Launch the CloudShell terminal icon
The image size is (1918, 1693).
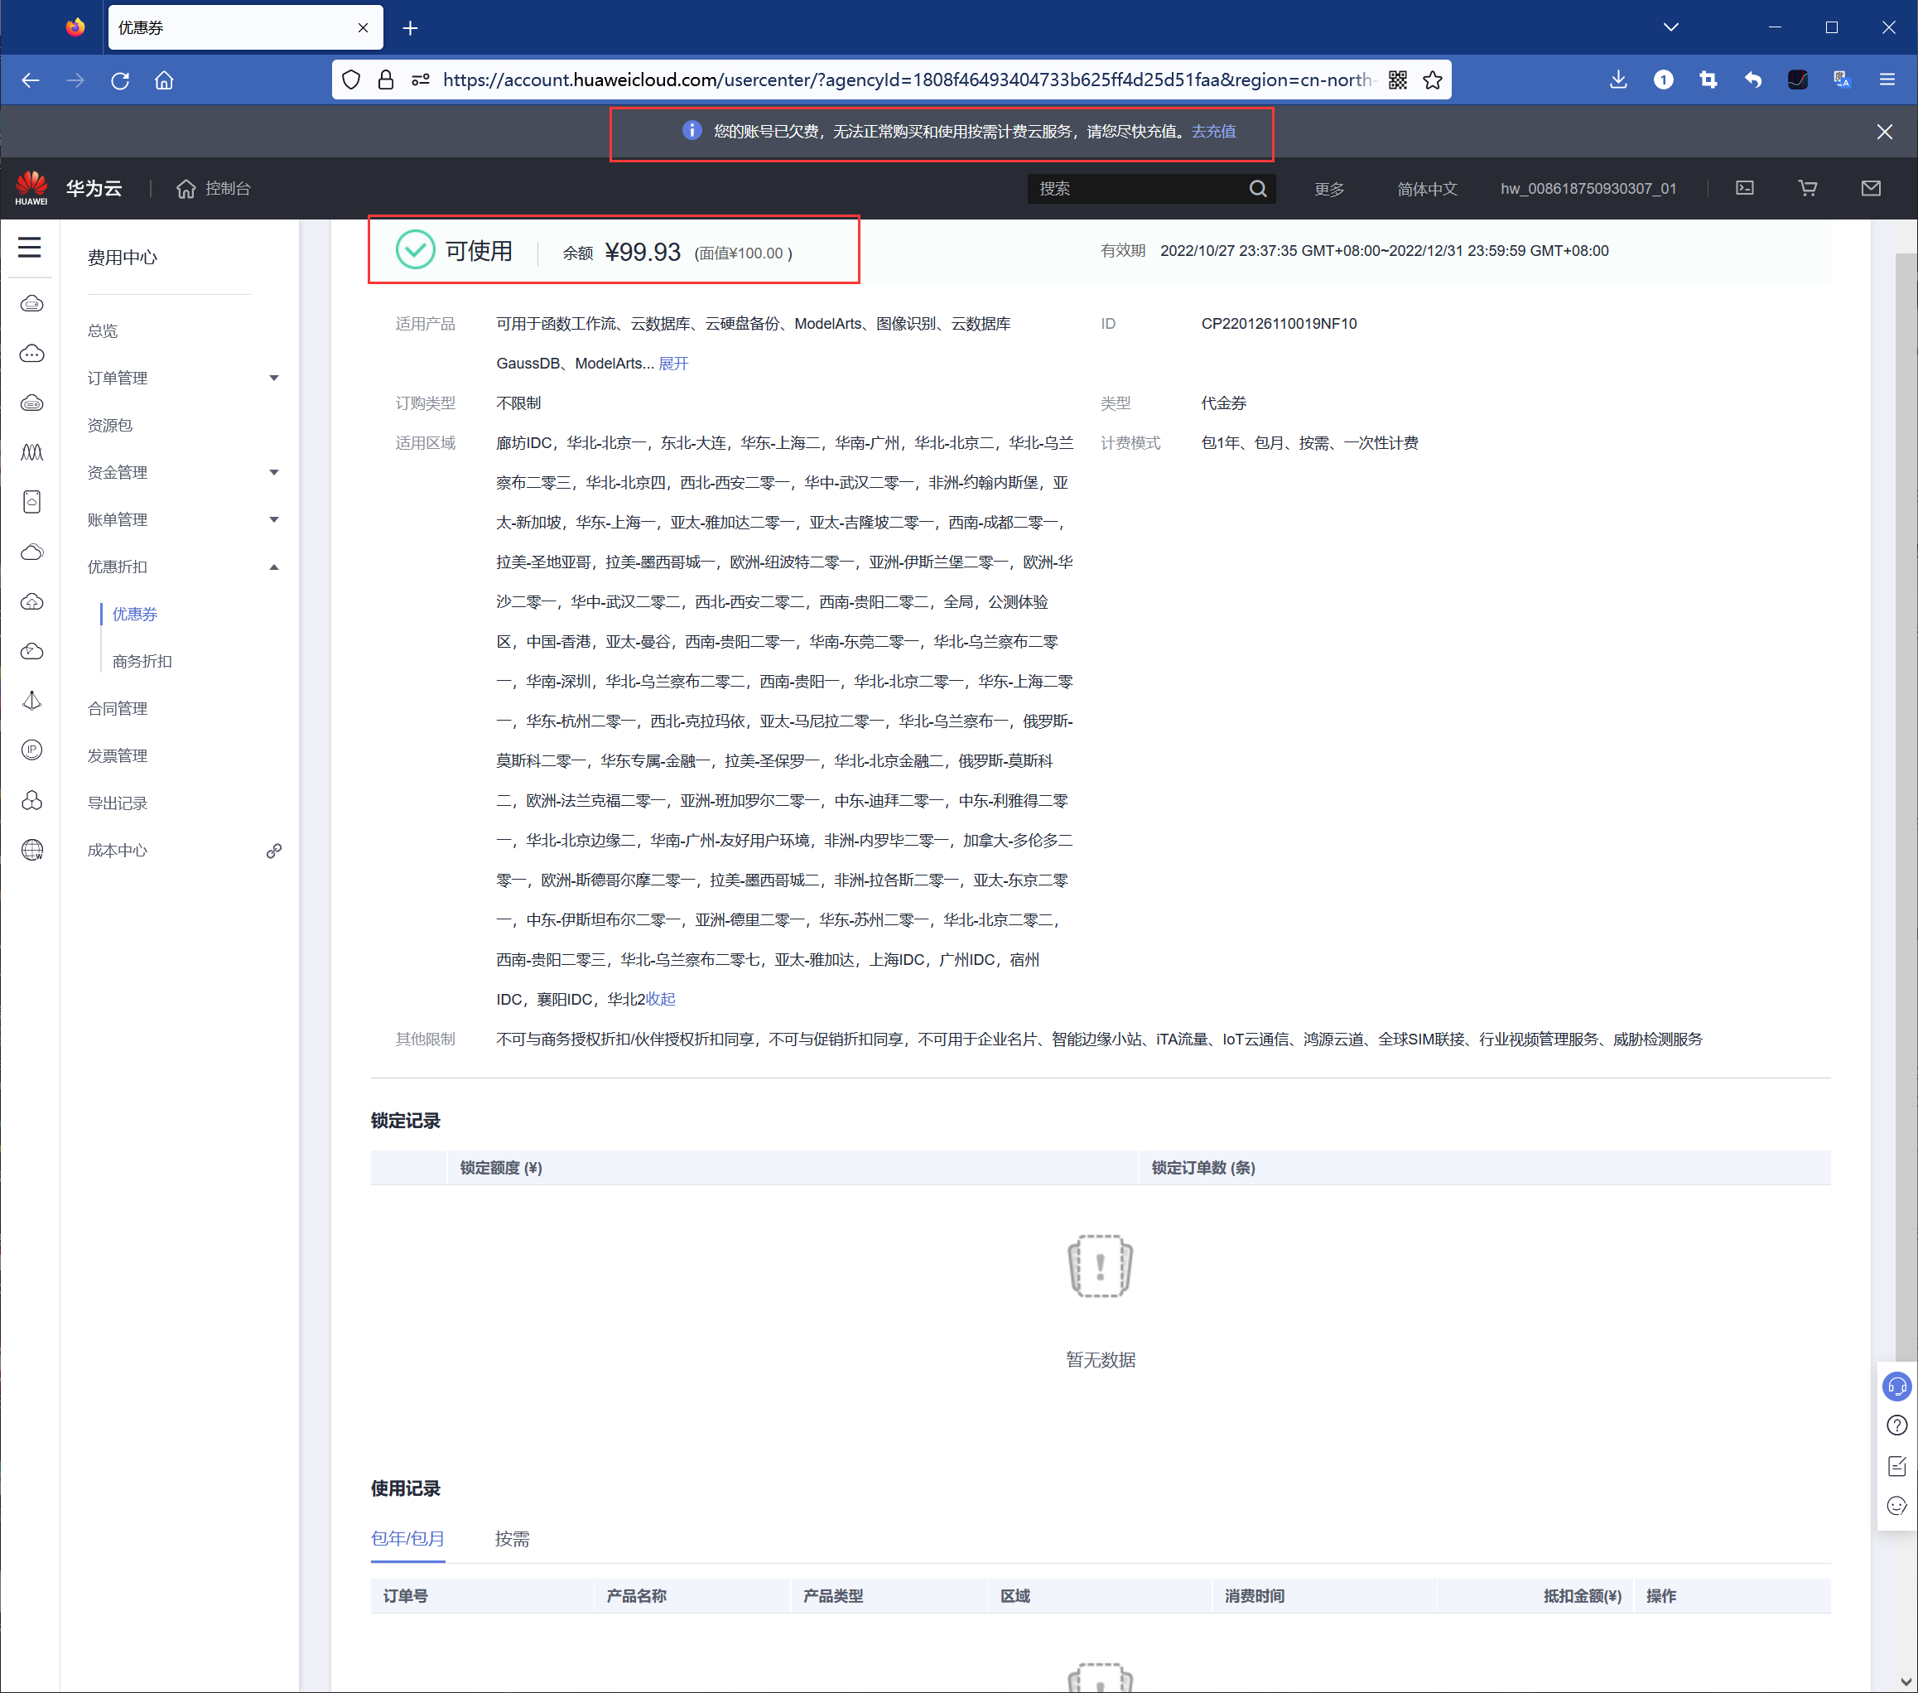tap(1744, 189)
